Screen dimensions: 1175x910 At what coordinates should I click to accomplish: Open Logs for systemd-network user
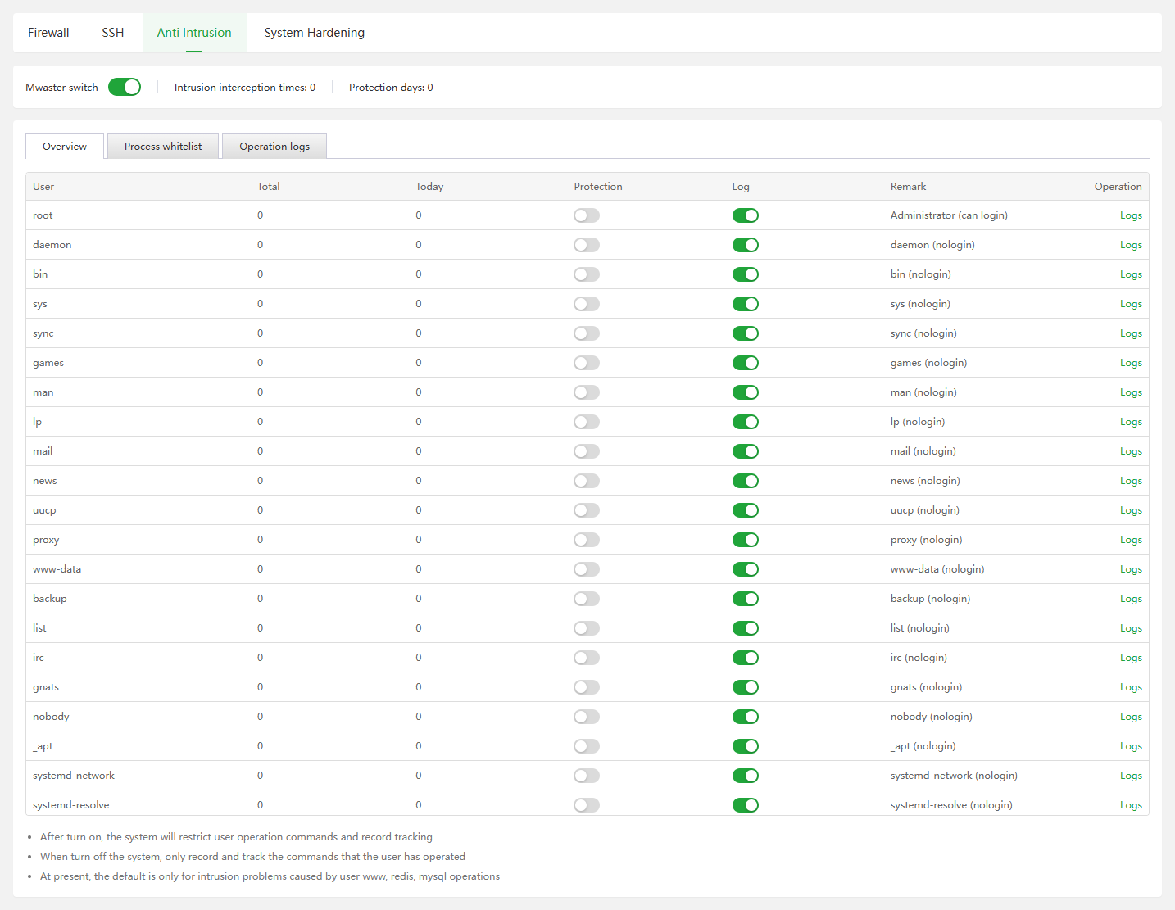[1131, 776]
